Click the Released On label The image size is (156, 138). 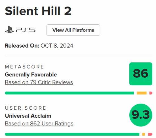pos(22,46)
